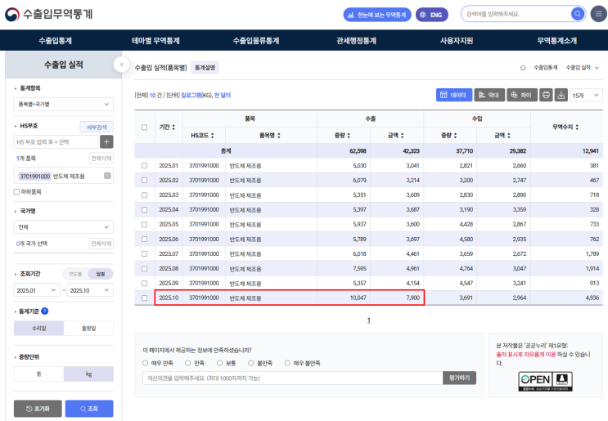Open the end period 2025.10 dropdown

click(x=90, y=290)
